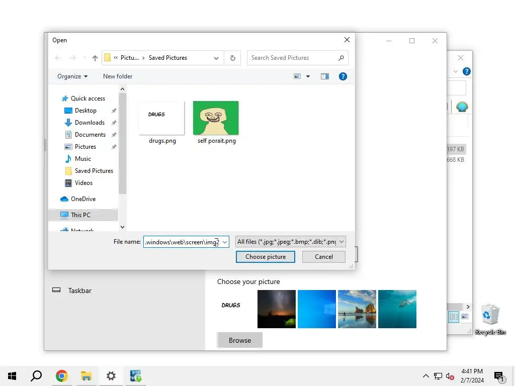
Task: Open taskbar Search
Action: click(x=36, y=376)
